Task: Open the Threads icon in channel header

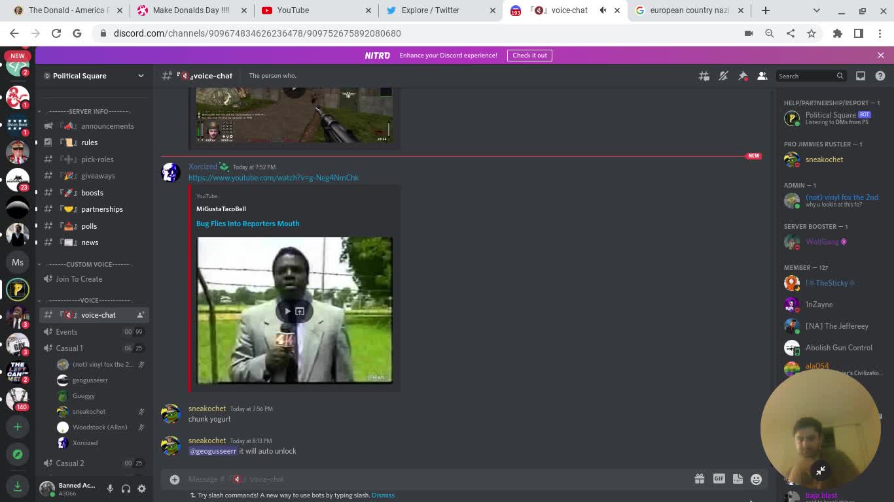Action: (704, 76)
